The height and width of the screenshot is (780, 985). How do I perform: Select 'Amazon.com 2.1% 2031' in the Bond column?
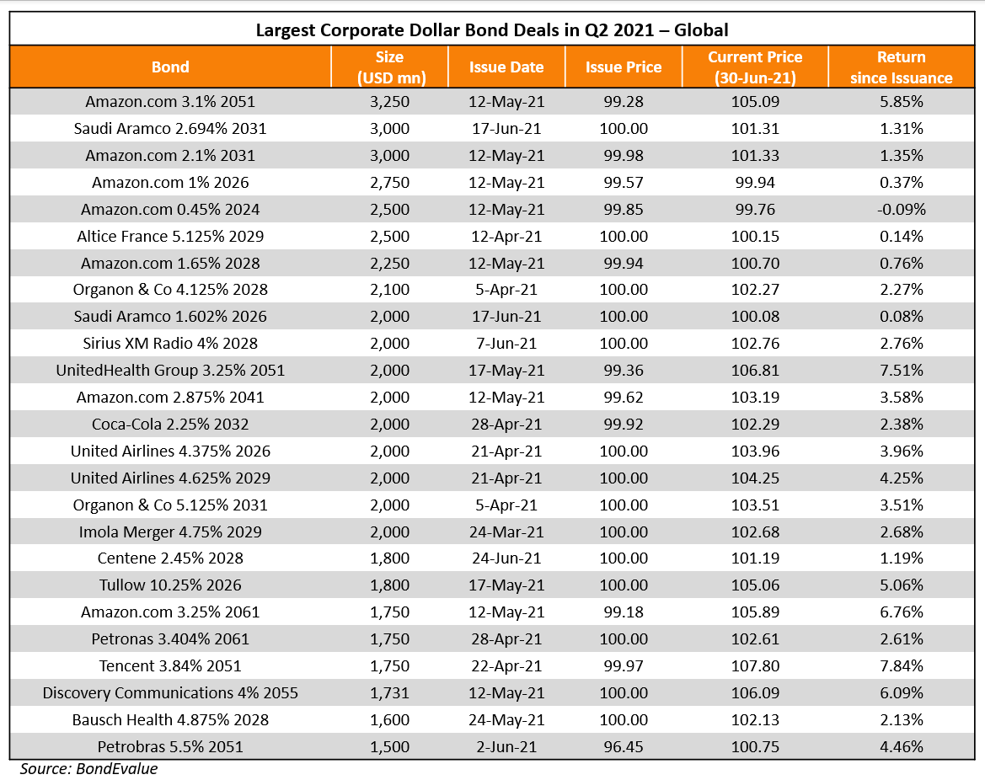click(x=170, y=156)
